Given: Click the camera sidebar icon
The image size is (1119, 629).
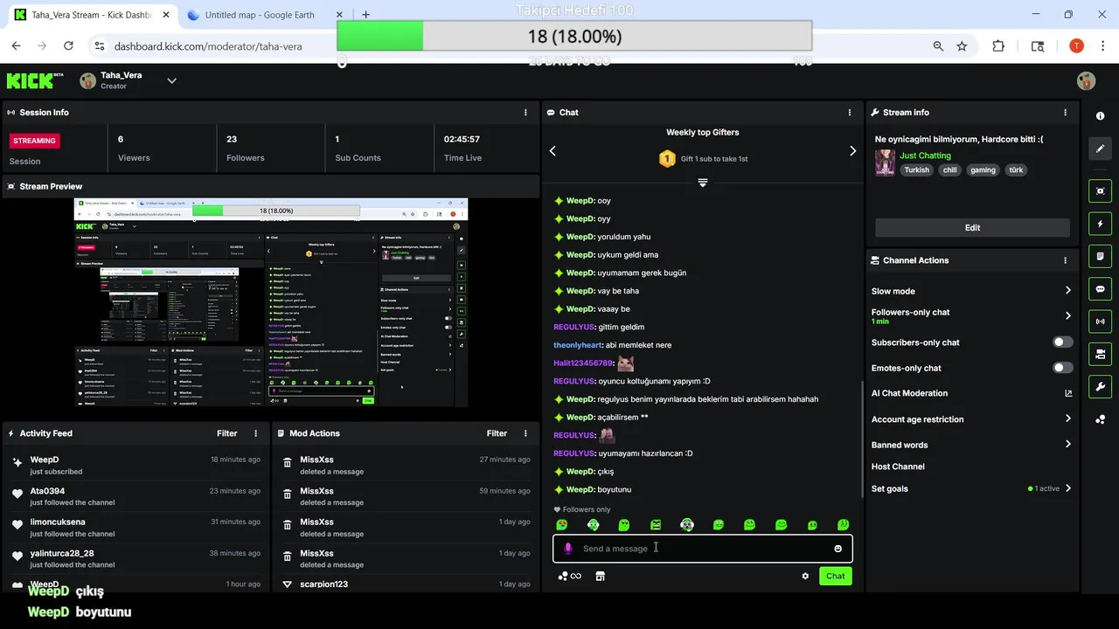Looking at the screenshot, I should click(x=1100, y=354).
